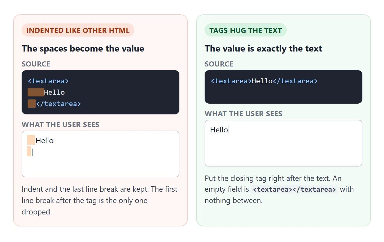The width and height of the screenshot is (384, 242).
Task: Click the brown highlighted indent before closing tag
Action: (32, 104)
